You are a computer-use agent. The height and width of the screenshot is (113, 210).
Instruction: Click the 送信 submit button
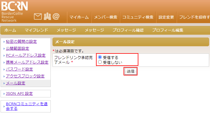tap(131, 71)
